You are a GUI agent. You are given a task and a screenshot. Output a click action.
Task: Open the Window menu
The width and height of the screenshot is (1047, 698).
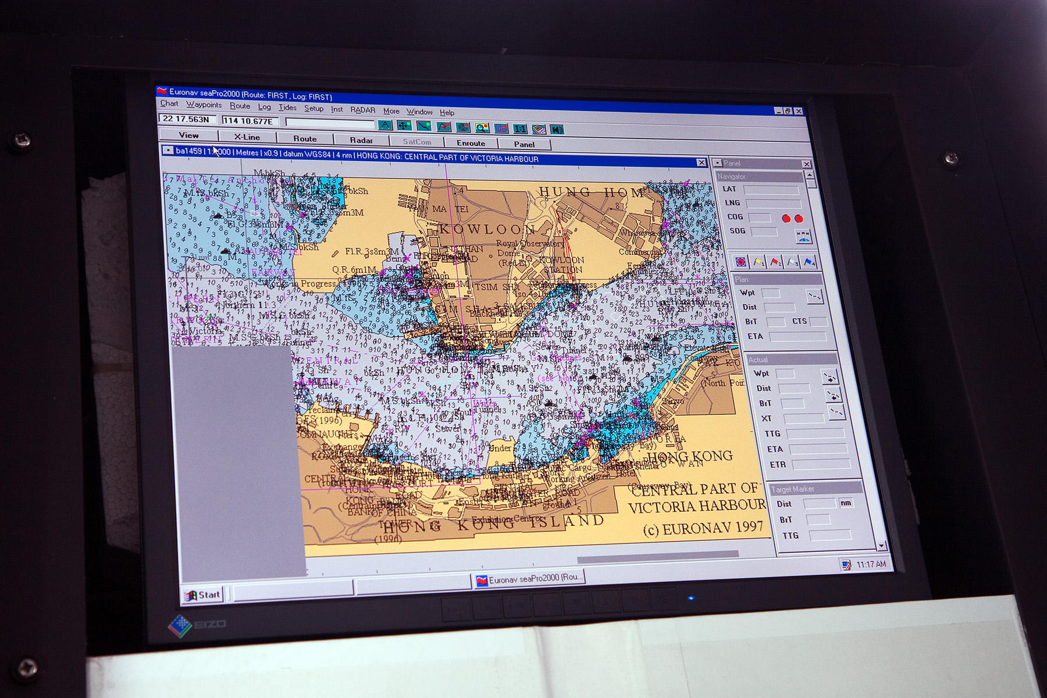[419, 112]
